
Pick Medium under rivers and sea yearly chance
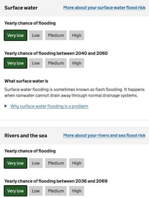click(x=56, y=163)
